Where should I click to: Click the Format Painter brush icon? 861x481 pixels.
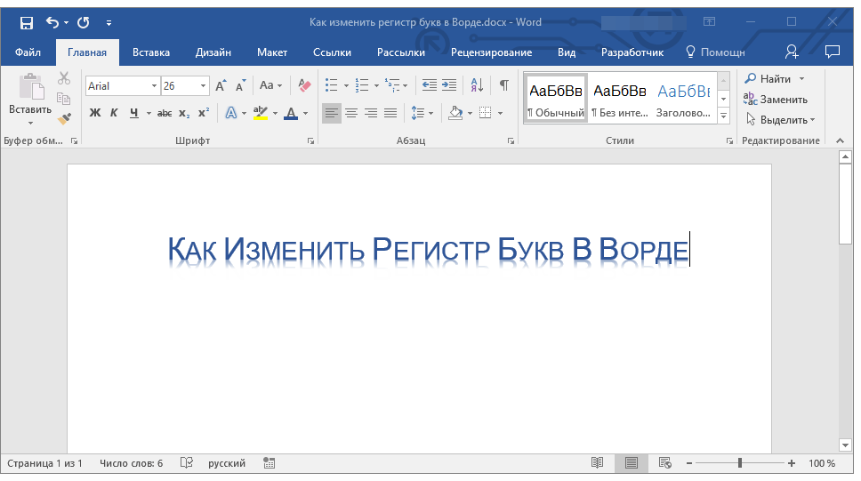63,118
